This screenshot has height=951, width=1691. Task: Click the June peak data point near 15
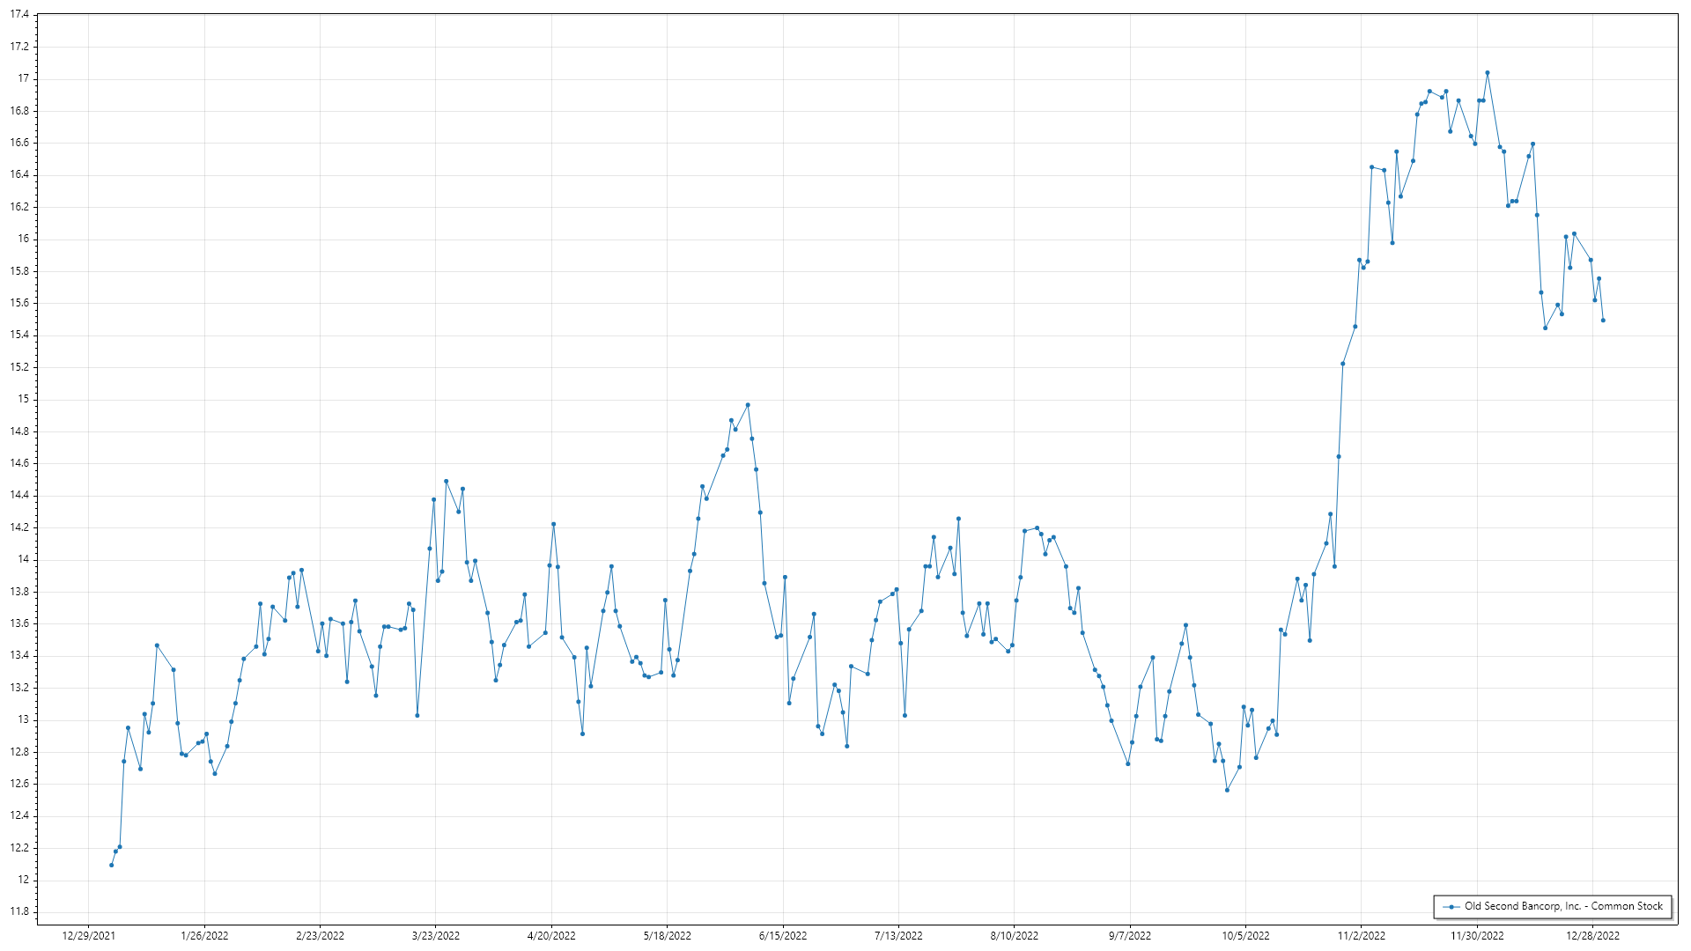coord(748,405)
